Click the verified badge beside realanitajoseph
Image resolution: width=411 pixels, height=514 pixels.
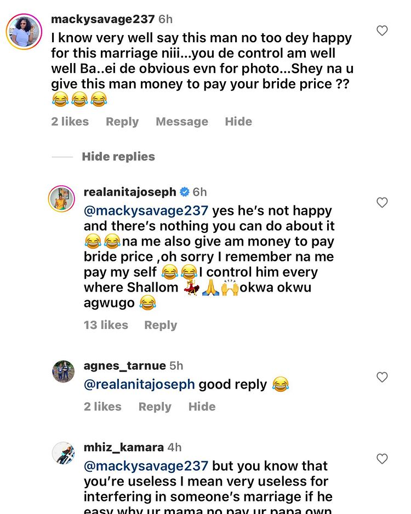pyautogui.click(x=185, y=192)
